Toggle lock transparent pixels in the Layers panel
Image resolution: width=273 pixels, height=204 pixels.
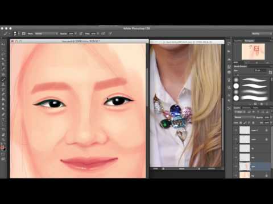241,123
